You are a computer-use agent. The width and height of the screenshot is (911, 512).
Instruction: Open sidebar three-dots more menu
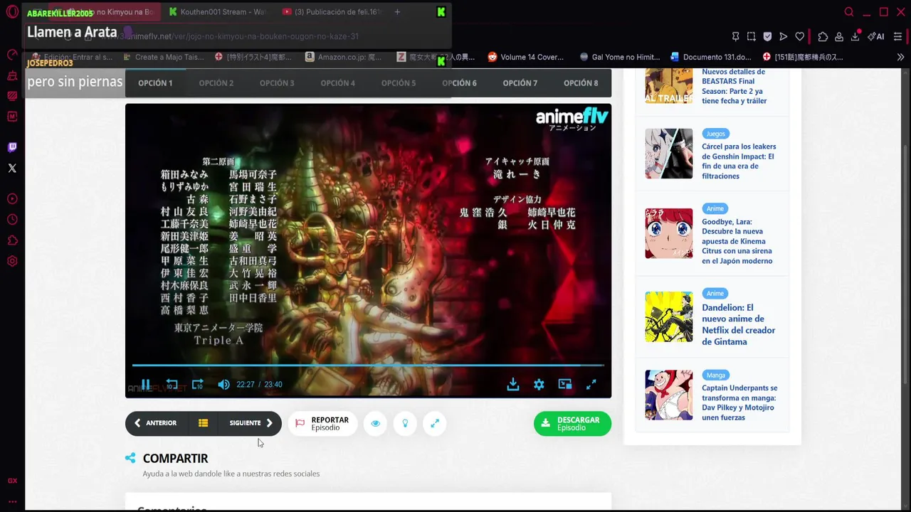pyautogui.click(x=12, y=501)
